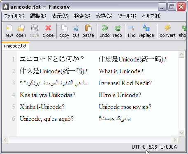The image size is (188, 154).
Task: Click the green undo arrow icon
Action: (105, 28)
